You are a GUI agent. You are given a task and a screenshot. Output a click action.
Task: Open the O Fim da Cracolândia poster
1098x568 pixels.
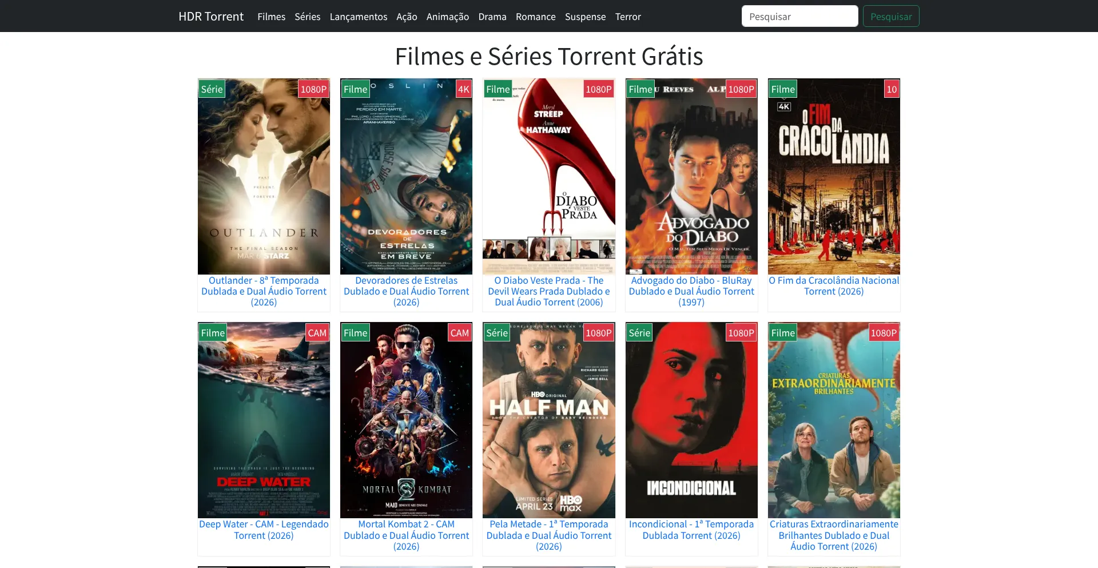tap(834, 176)
